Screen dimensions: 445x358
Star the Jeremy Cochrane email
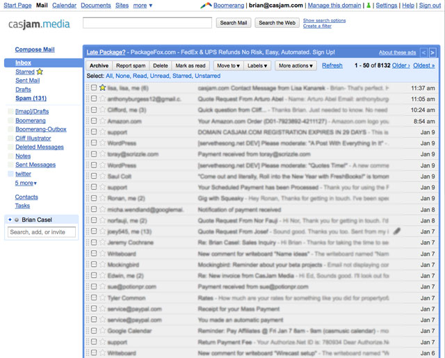point(102,243)
